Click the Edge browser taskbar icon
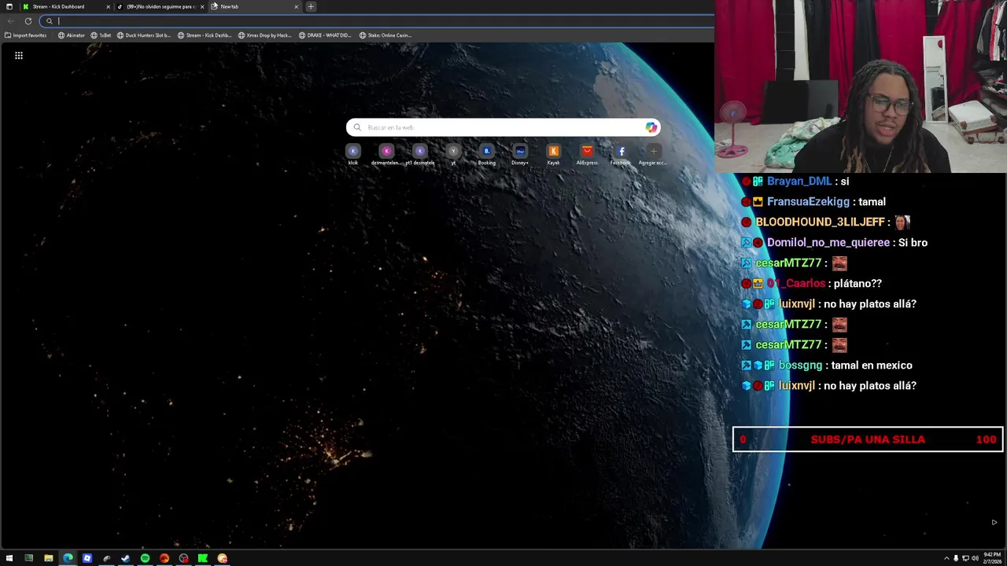This screenshot has width=1007, height=566. (68, 558)
